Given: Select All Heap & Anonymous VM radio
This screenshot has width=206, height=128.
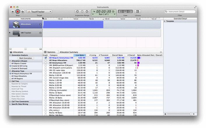Looking at the screenshot, I should [x=10, y=74].
